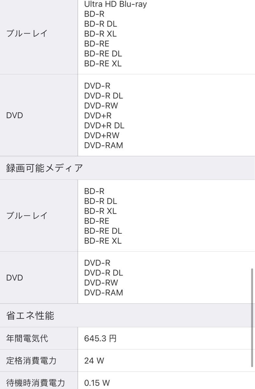Select DVD-RAM in the recordable DVD list
255x389 pixels.
tap(104, 293)
